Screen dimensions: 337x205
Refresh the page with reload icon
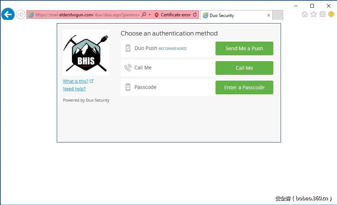tap(195, 15)
